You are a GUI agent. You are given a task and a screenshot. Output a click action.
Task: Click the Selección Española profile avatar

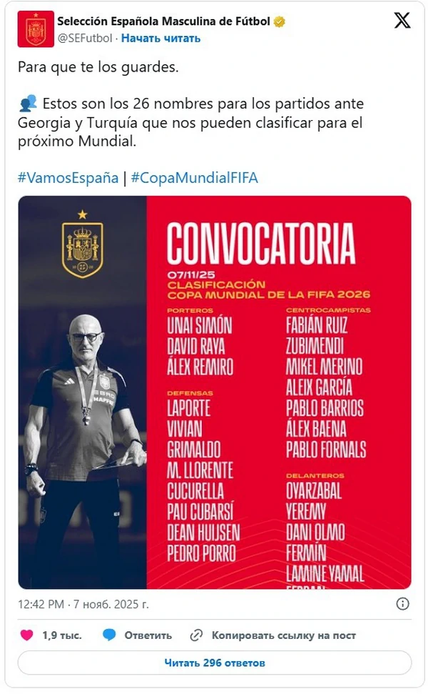pos(36,29)
